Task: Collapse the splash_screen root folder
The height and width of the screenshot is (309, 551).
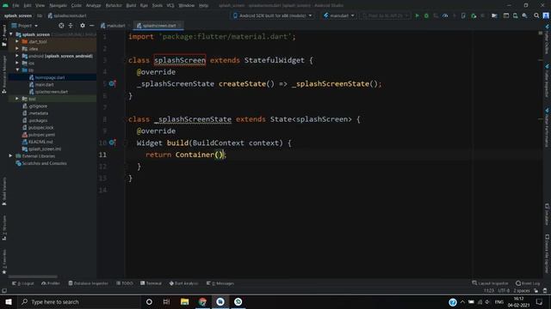Action: (x=11, y=34)
